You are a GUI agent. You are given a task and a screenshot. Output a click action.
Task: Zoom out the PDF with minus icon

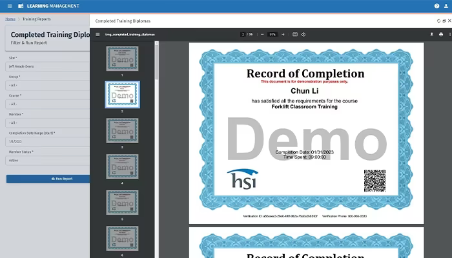262,35
